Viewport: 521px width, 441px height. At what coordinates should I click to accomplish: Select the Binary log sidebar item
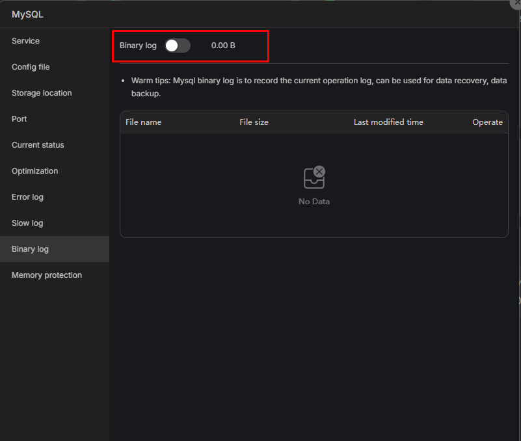[55, 249]
